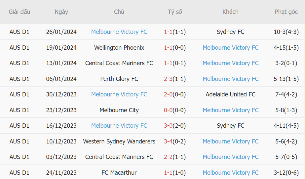
Task: Select Wellington Phoenix team name
Action: [119, 48]
